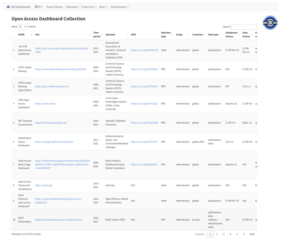The height and width of the screenshot is (240, 281).
Task: Open the Show entries count selector
Action: coord(23,26)
